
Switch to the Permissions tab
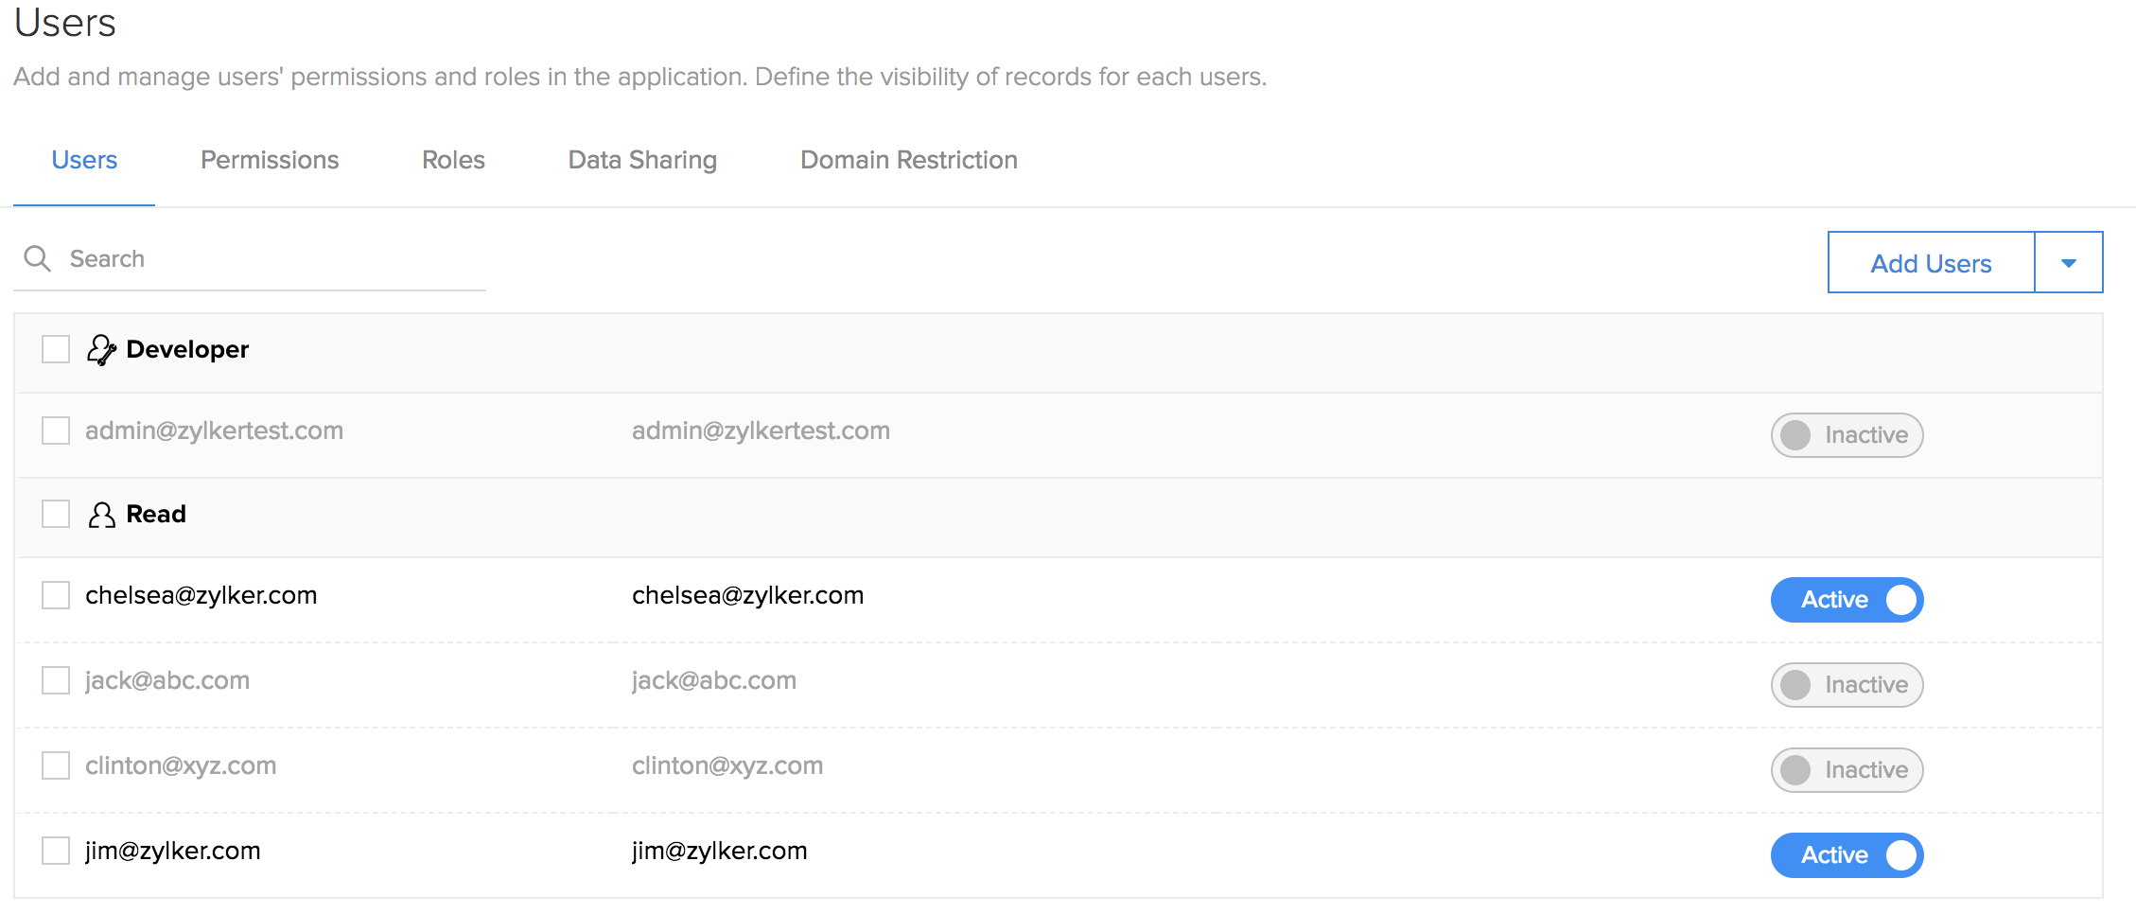[x=270, y=160]
